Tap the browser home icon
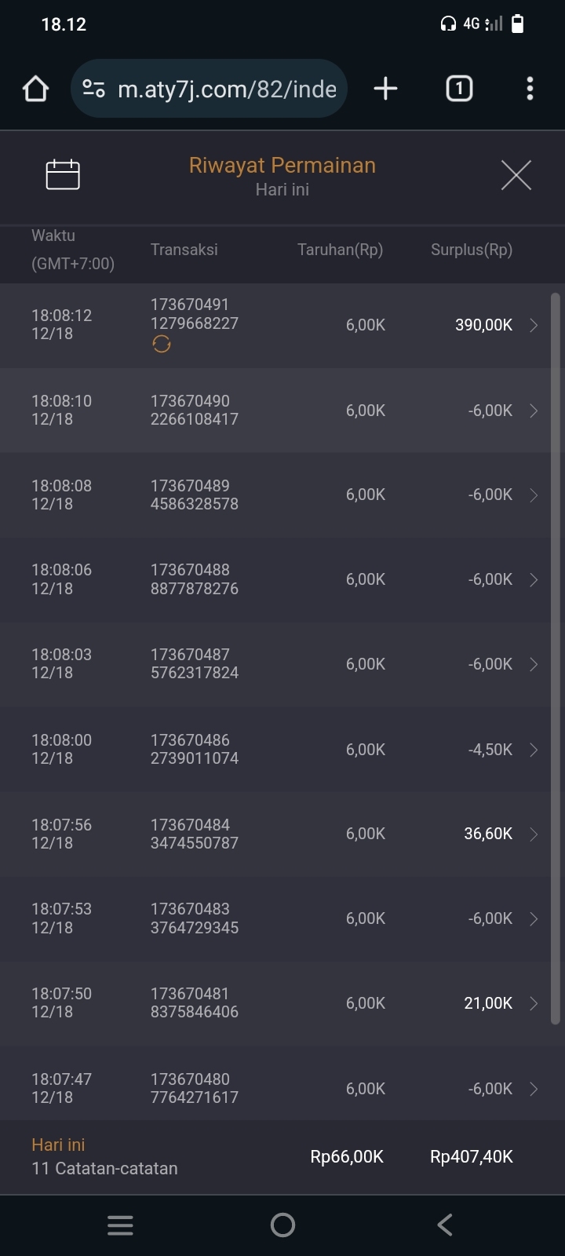The height and width of the screenshot is (1256, 565). pyautogui.click(x=36, y=89)
